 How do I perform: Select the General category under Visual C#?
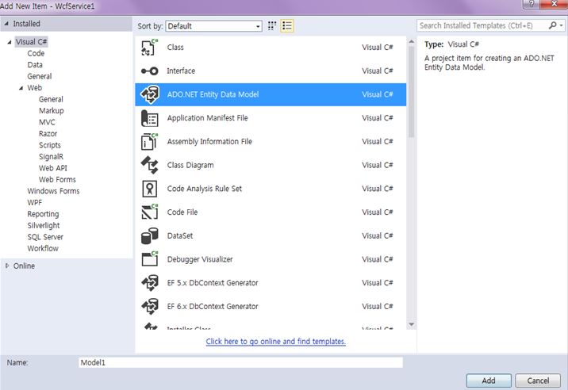point(40,76)
